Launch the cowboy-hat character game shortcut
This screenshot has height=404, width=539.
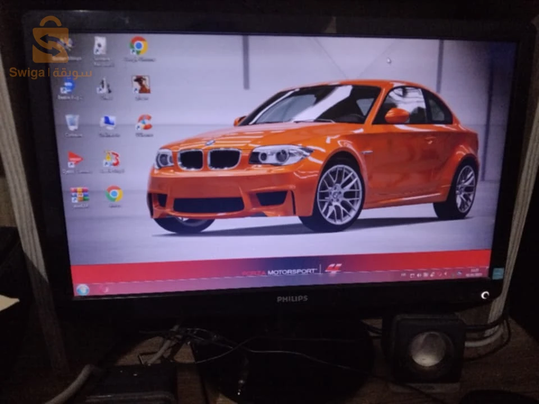141,85
